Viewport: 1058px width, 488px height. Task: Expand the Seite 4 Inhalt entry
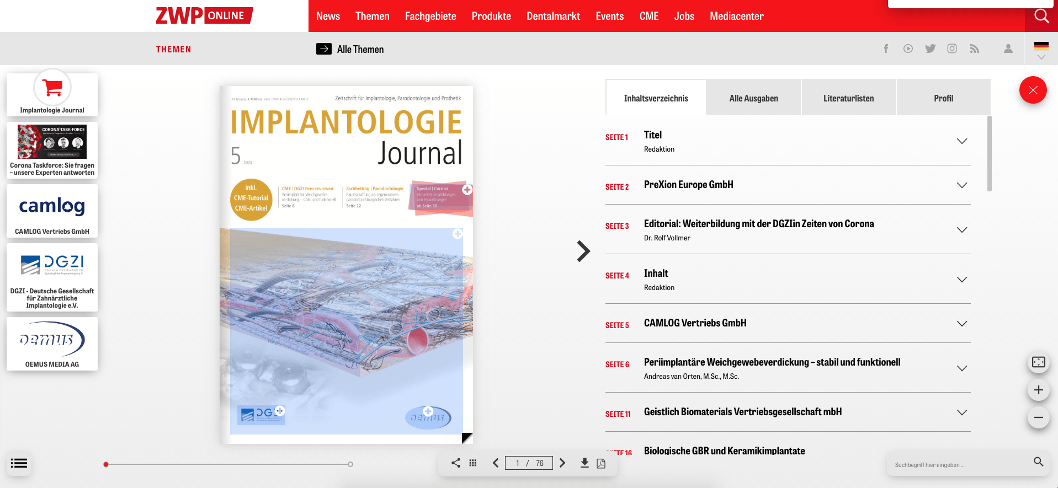tap(962, 279)
